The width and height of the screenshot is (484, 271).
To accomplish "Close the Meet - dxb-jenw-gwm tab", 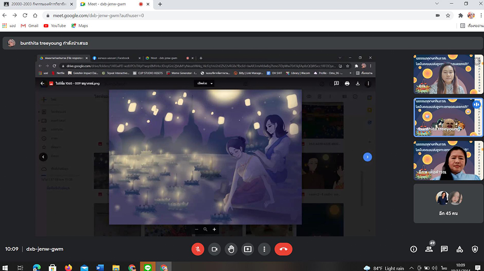I will pos(148,4).
